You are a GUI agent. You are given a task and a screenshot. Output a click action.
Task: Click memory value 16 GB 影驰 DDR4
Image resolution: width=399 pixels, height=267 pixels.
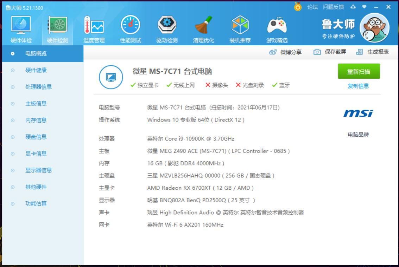coord(185,163)
